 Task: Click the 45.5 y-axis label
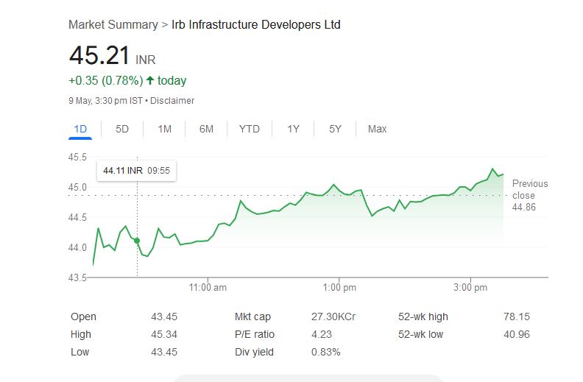(77, 157)
